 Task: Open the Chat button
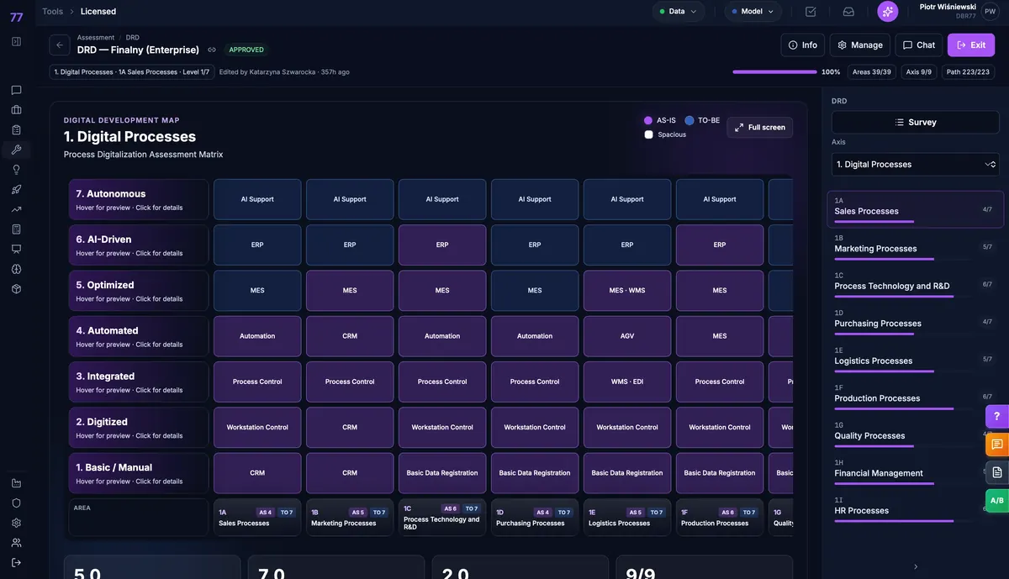(919, 45)
